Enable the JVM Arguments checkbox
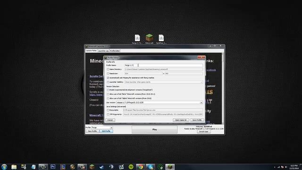The image size is (302, 170). pos(108,114)
